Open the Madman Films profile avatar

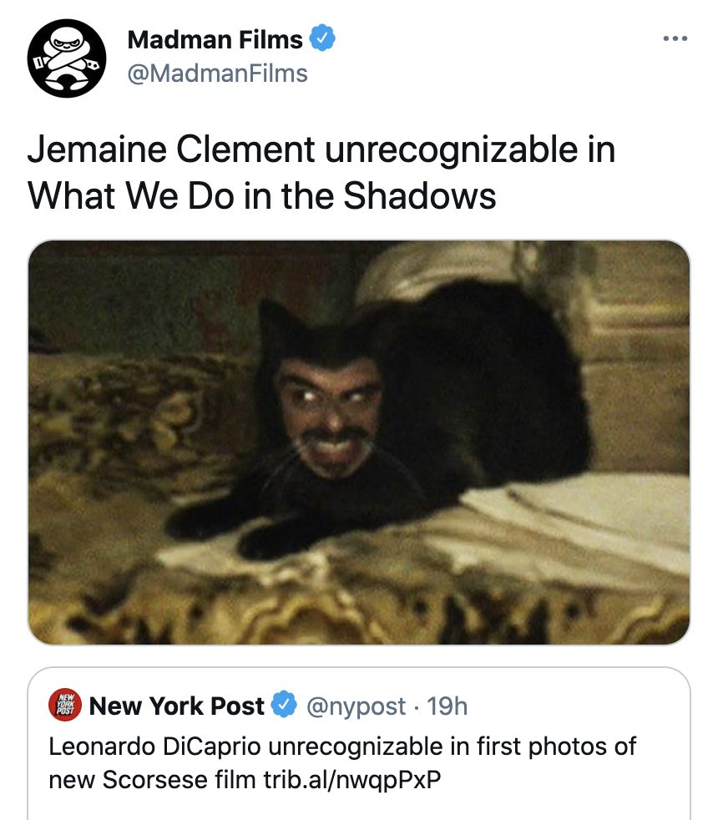pyautogui.click(x=67, y=58)
